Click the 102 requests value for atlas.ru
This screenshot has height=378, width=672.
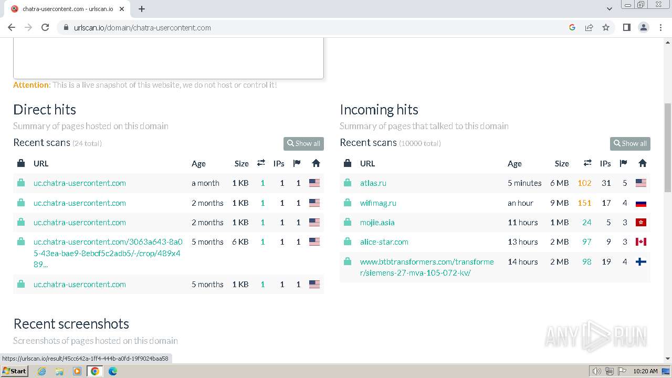point(584,183)
